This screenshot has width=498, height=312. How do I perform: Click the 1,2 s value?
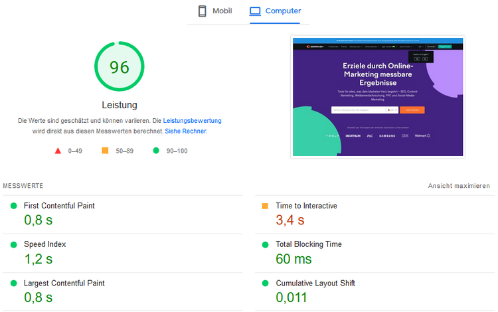point(39,259)
